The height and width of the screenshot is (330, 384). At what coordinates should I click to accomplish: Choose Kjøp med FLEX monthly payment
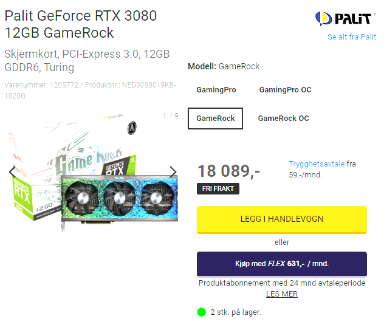(282, 264)
